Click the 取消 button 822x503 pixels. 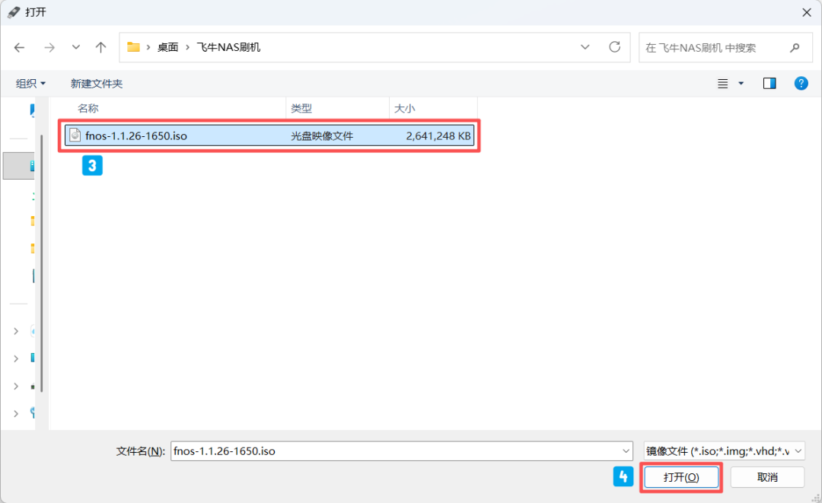[767, 477]
